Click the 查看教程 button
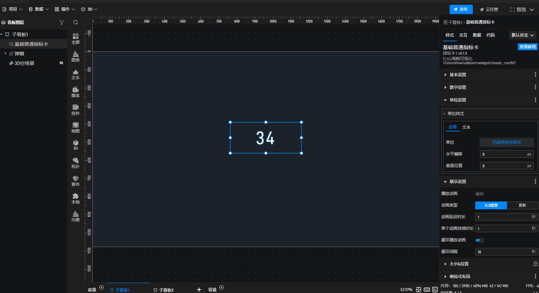 (527, 47)
